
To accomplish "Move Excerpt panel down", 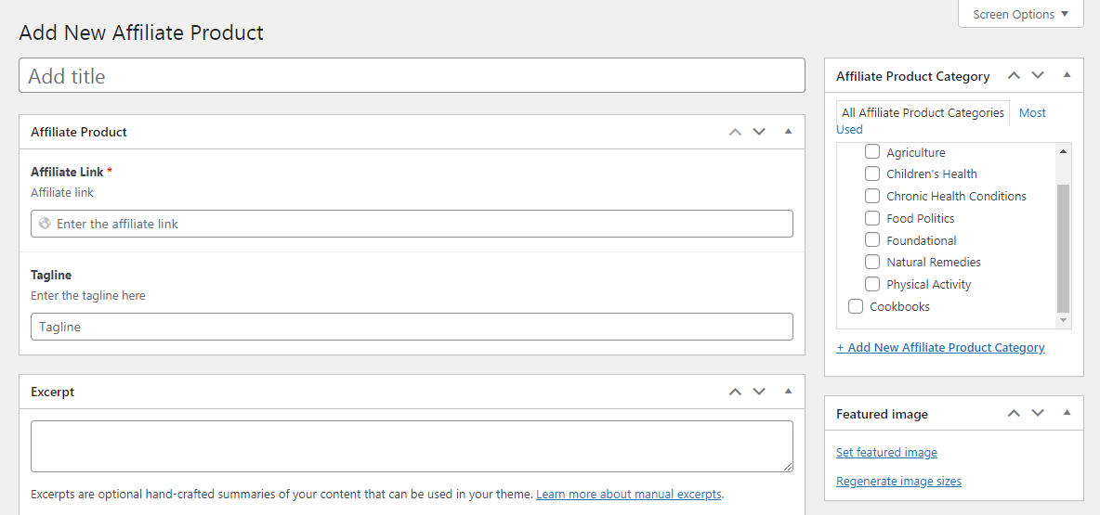I will click(759, 392).
